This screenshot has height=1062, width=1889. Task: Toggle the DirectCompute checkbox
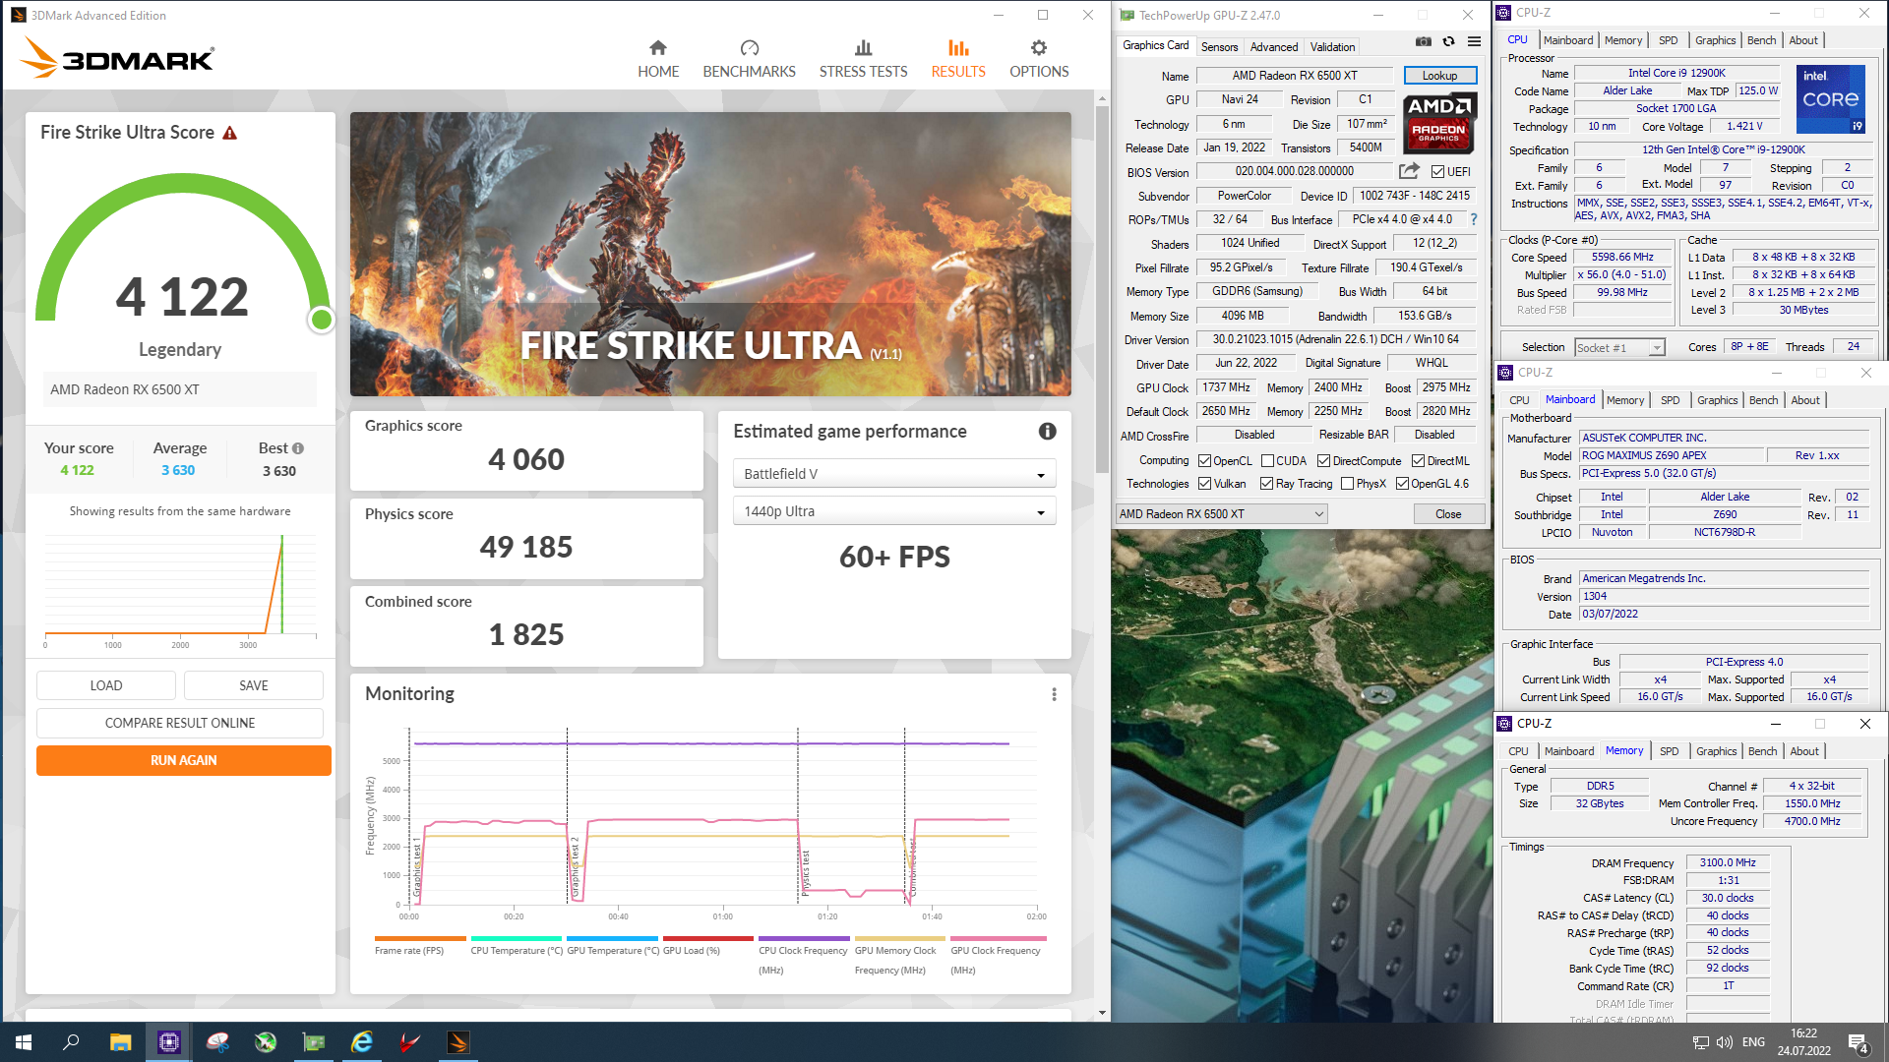(x=1323, y=461)
